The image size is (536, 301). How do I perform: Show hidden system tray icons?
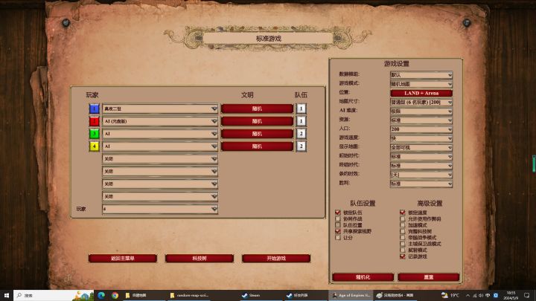pos(468,295)
